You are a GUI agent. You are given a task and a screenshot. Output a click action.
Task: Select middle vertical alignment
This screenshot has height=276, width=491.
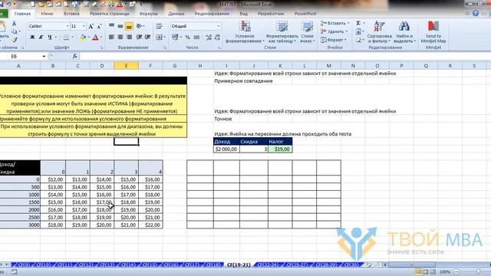pos(120,26)
